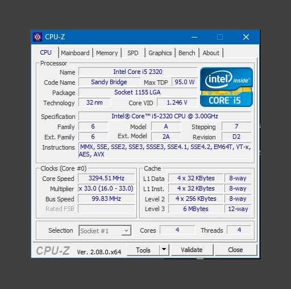Open the Memory tab
Screen dimensions: 291x289
click(107, 53)
